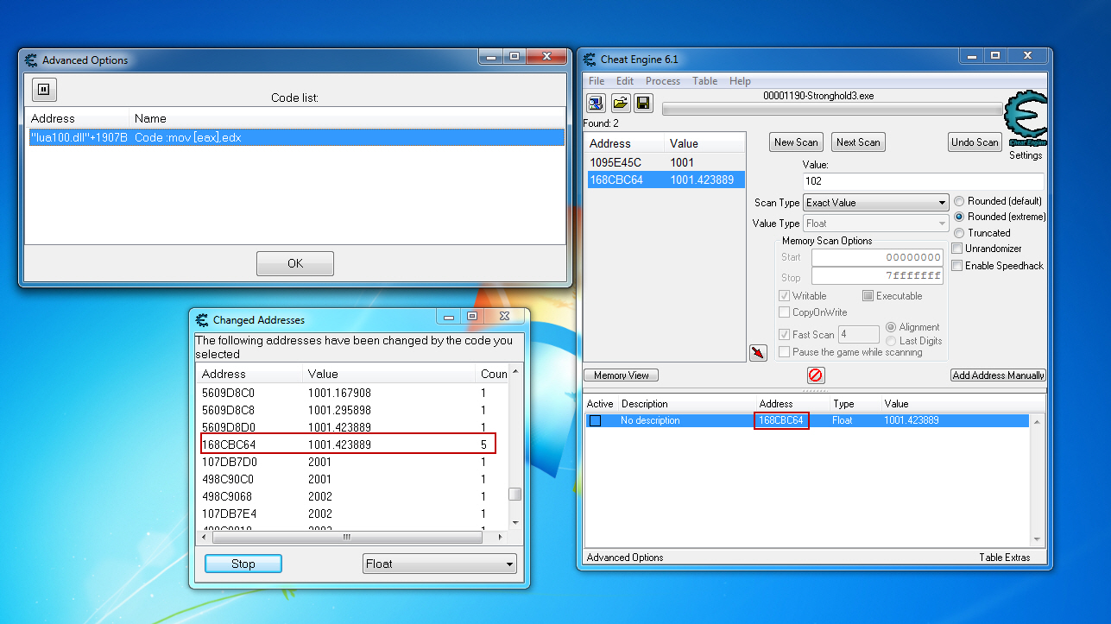Click the pause icon in Advanced Options
Image resolution: width=1111 pixels, height=624 pixels.
tap(44, 88)
